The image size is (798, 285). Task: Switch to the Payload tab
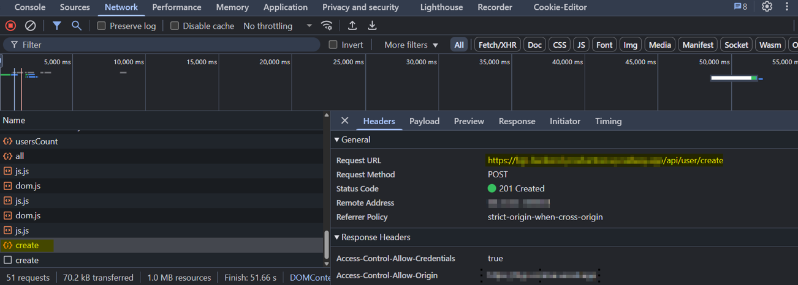click(424, 121)
